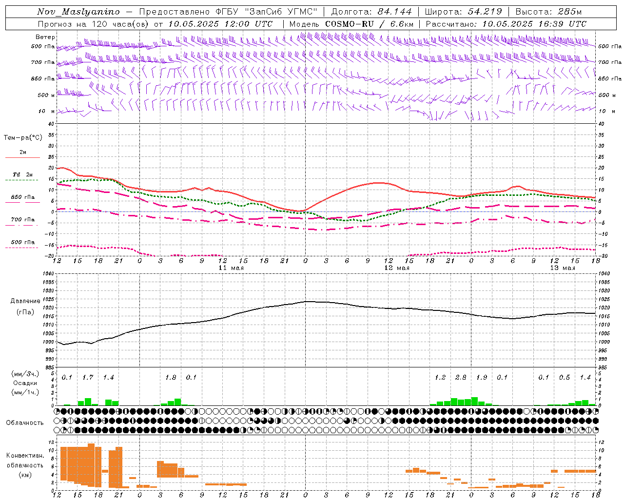Click the '(мм/1ч.)' precipitation unit label

[x=25, y=392]
